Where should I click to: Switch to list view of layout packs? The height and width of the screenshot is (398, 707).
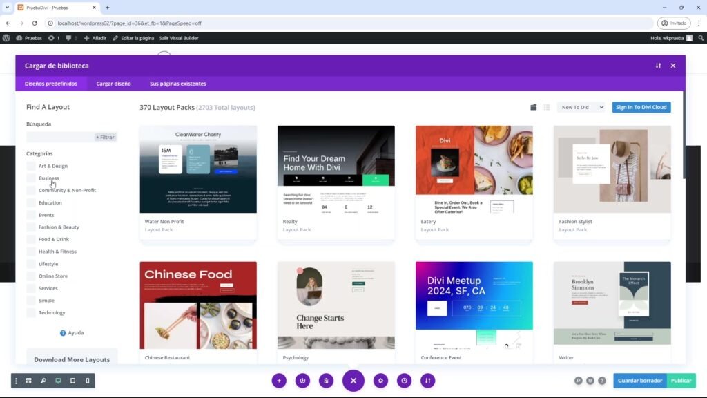pos(547,107)
